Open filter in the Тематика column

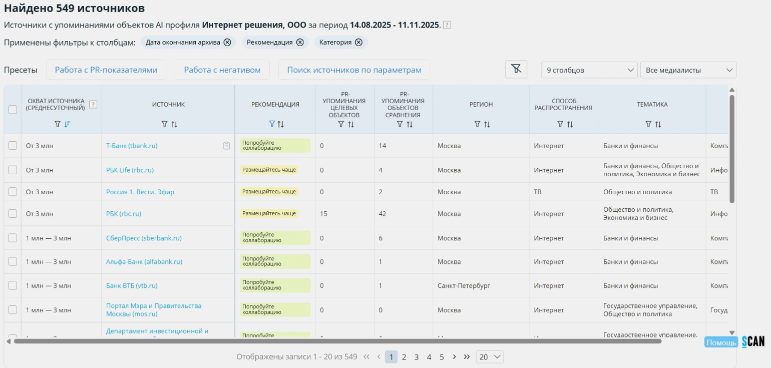point(648,124)
